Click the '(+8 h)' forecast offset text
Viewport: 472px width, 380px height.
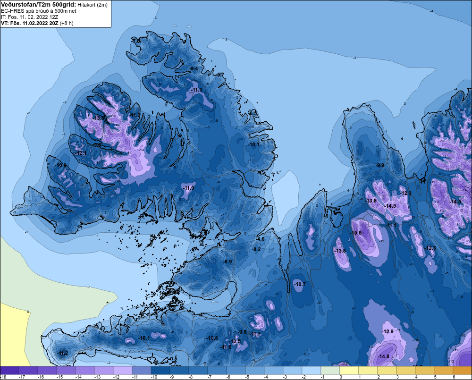pyautogui.click(x=67, y=23)
